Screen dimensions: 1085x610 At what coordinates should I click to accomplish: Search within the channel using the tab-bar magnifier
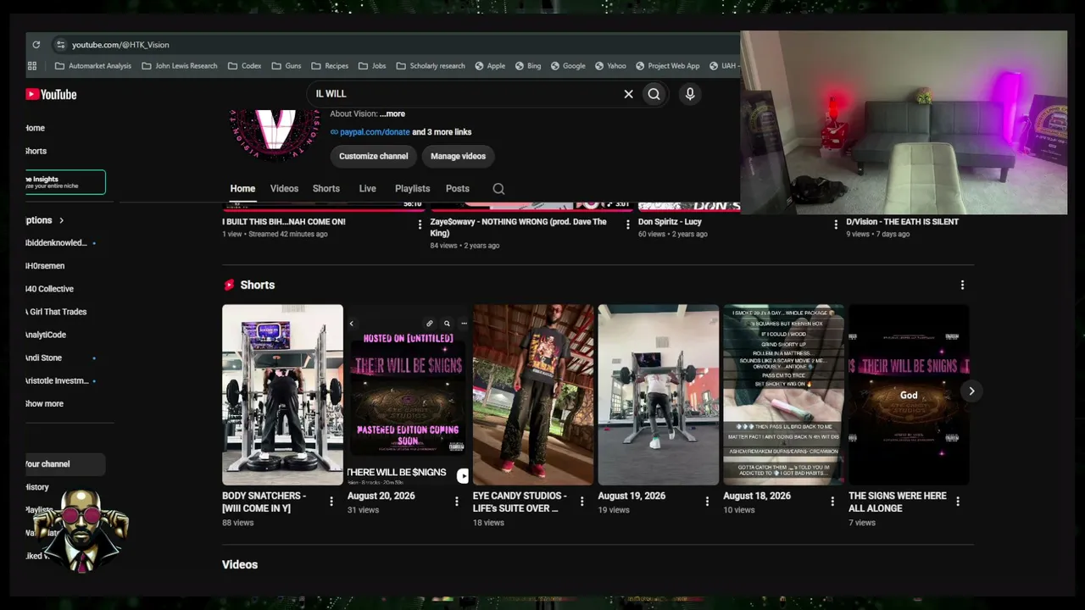(x=498, y=189)
